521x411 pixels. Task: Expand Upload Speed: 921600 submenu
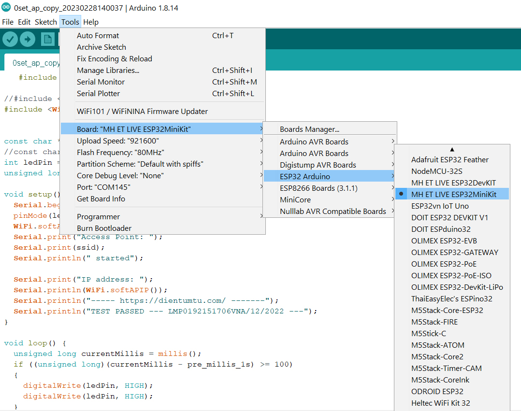[x=163, y=141]
